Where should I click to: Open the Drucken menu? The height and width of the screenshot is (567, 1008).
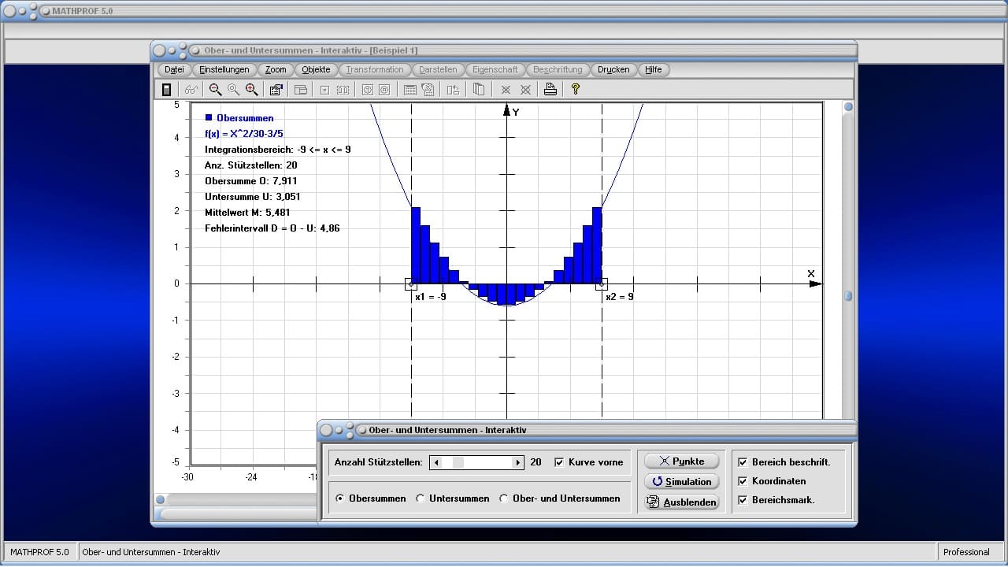click(x=613, y=69)
